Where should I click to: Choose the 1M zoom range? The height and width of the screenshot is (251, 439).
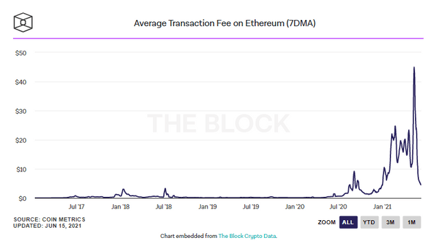click(412, 222)
